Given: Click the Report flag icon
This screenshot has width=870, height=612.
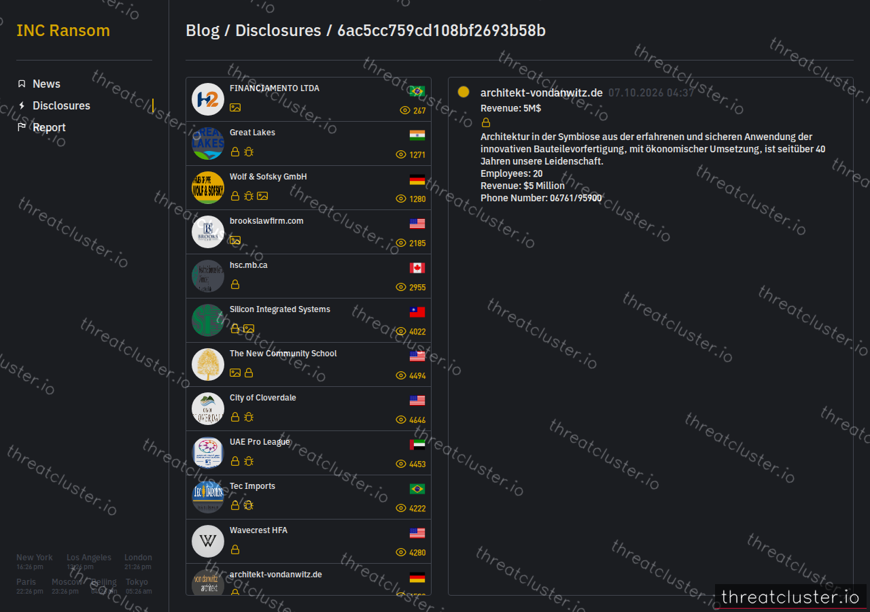Looking at the screenshot, I should click(22, 127).
